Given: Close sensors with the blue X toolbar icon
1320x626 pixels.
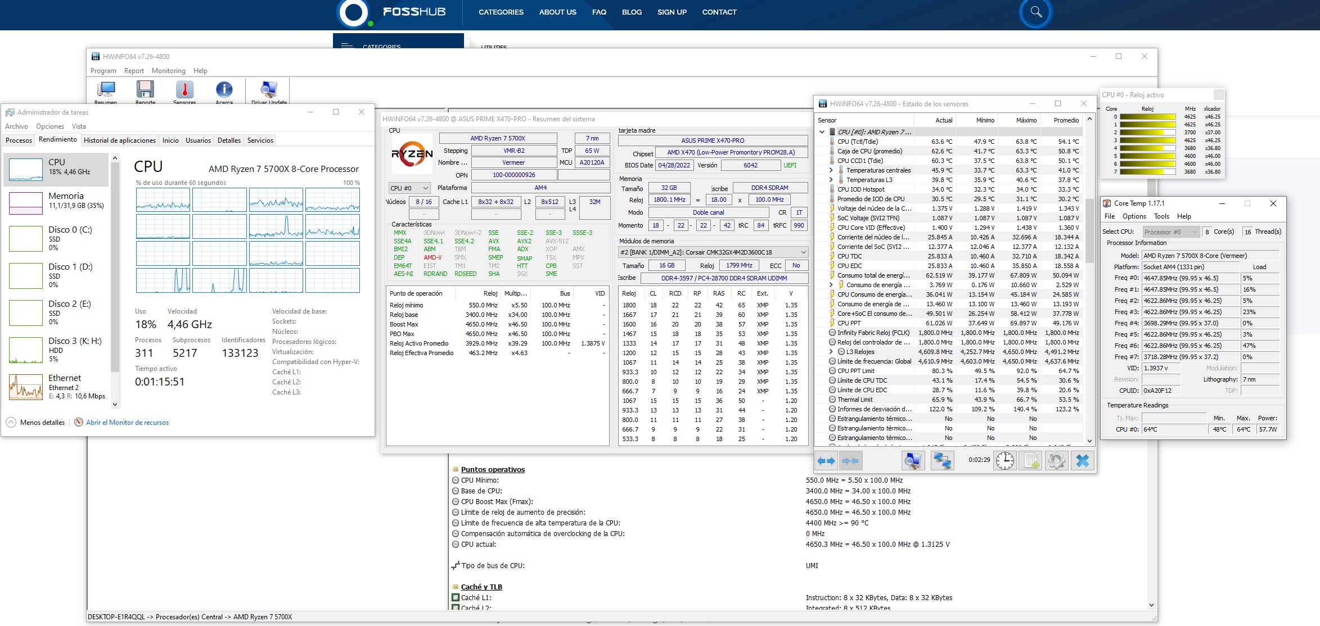Looking at the screenshot, I should tap(1083, 461).
